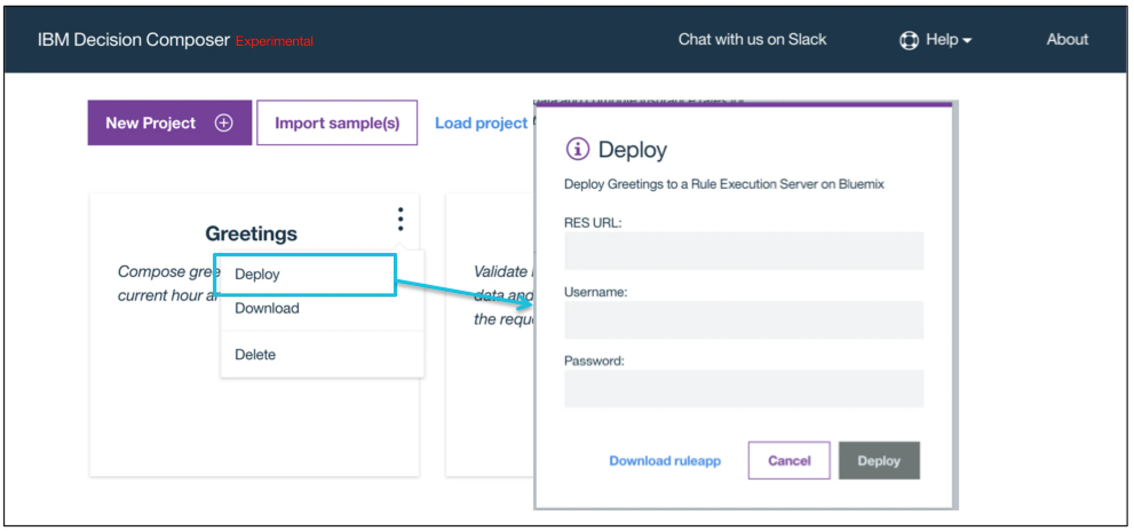
Task: Open Chat with us on Slack
Action: coord(752,39)
